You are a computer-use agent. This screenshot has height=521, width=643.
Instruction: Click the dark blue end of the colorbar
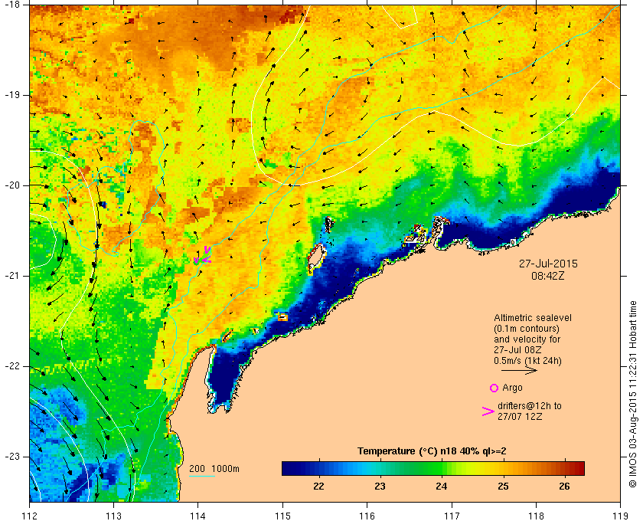click(289, 468)
